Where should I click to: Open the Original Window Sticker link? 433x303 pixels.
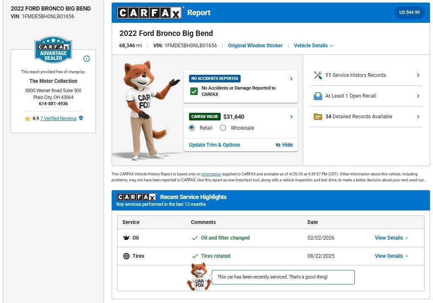point(255,46)
